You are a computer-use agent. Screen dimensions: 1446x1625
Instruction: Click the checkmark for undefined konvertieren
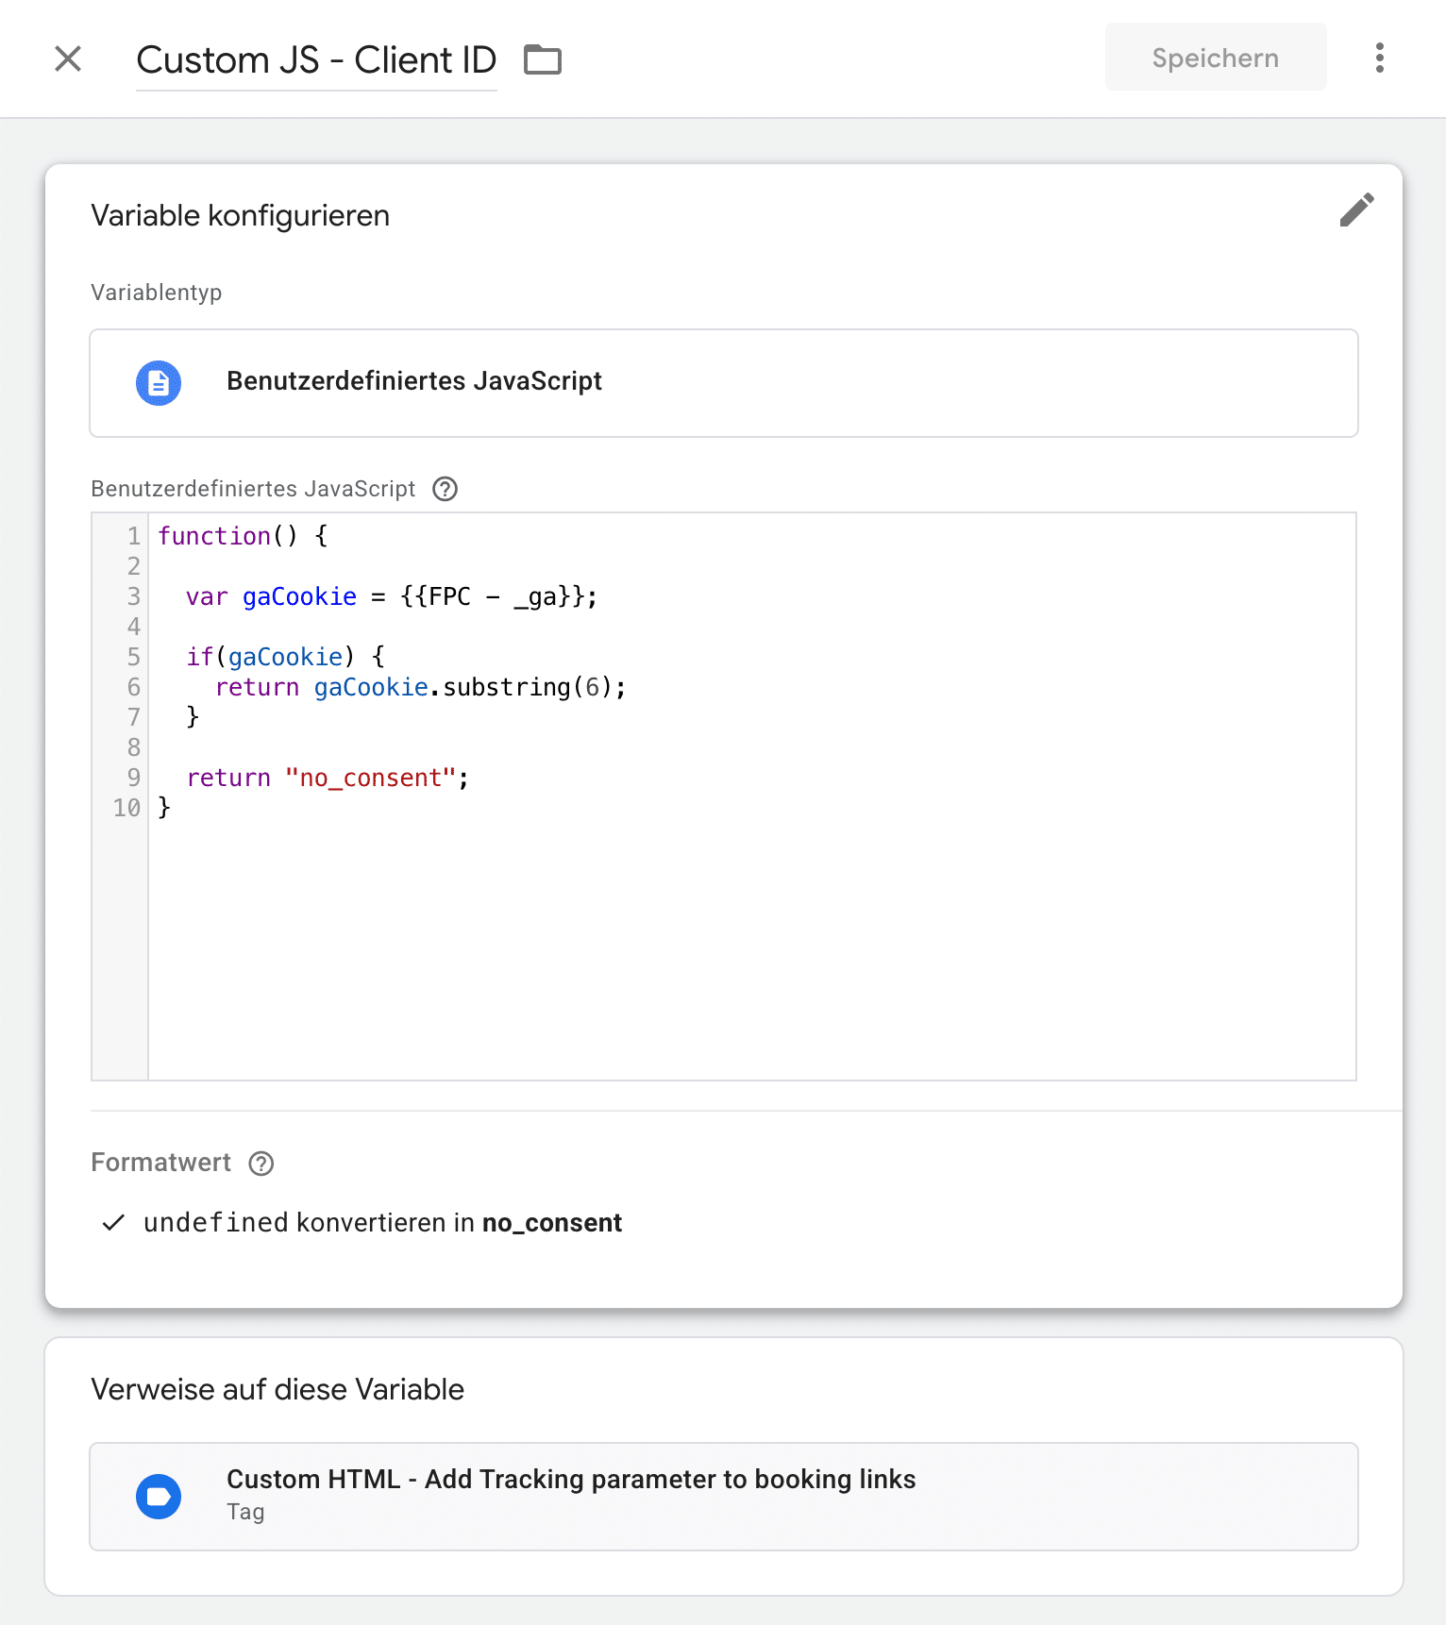tap(113, 1223)
